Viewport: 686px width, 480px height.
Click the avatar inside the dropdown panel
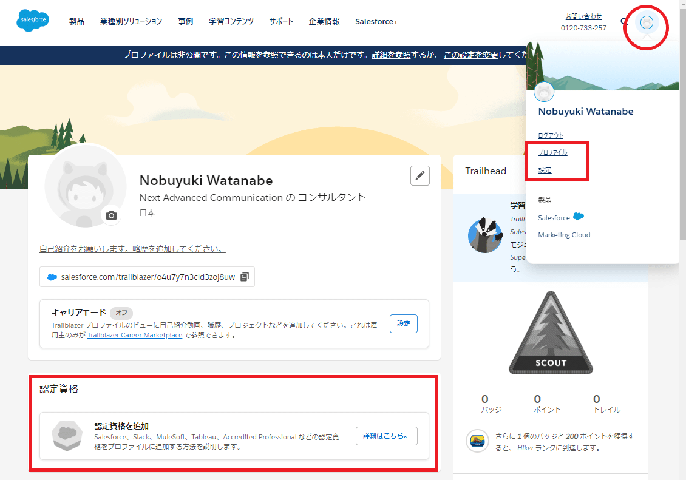544,92
